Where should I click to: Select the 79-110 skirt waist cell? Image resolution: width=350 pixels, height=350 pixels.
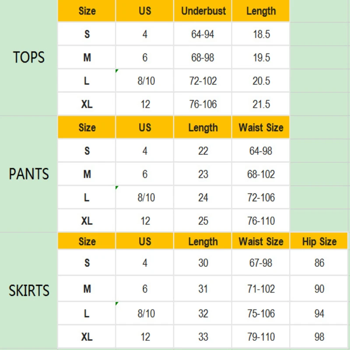coord(261,337)
